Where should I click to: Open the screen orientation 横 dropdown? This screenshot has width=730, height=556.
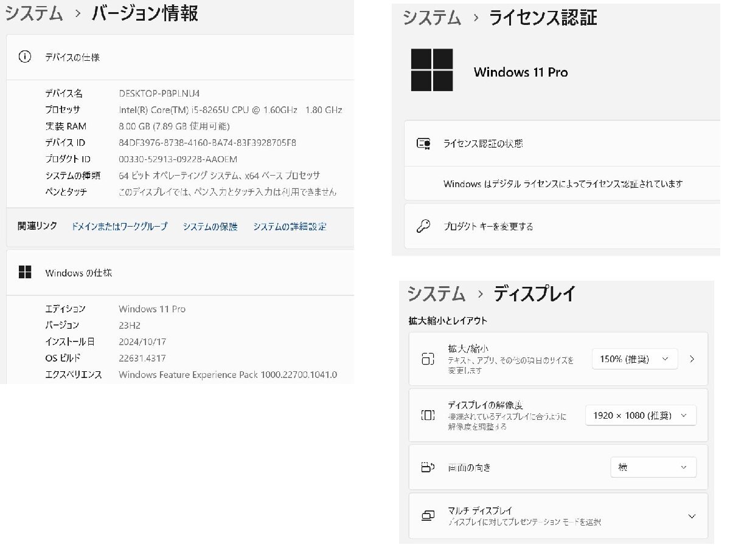click(653, 467)
